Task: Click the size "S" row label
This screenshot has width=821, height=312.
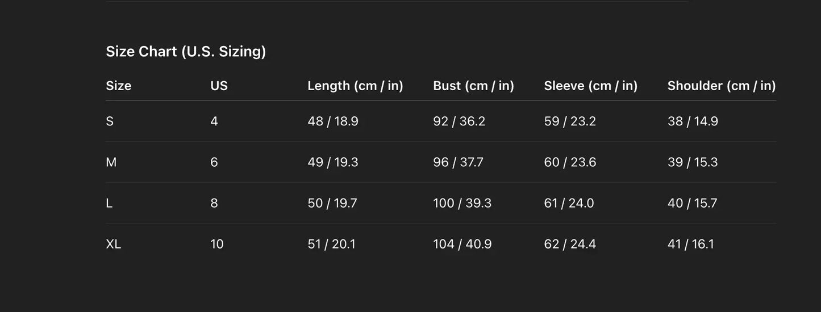Action: (x=110, y=121)
